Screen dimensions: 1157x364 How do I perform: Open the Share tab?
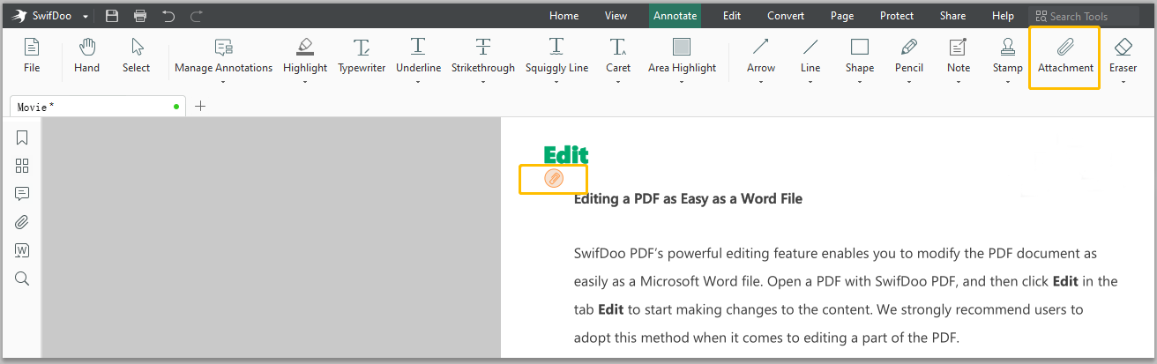(x=952, y=16)
